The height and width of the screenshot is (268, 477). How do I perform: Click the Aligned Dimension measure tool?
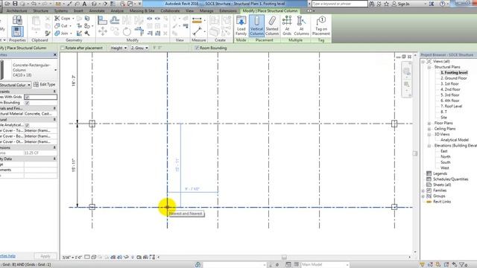pyautogui.click(x=197, y=21)
